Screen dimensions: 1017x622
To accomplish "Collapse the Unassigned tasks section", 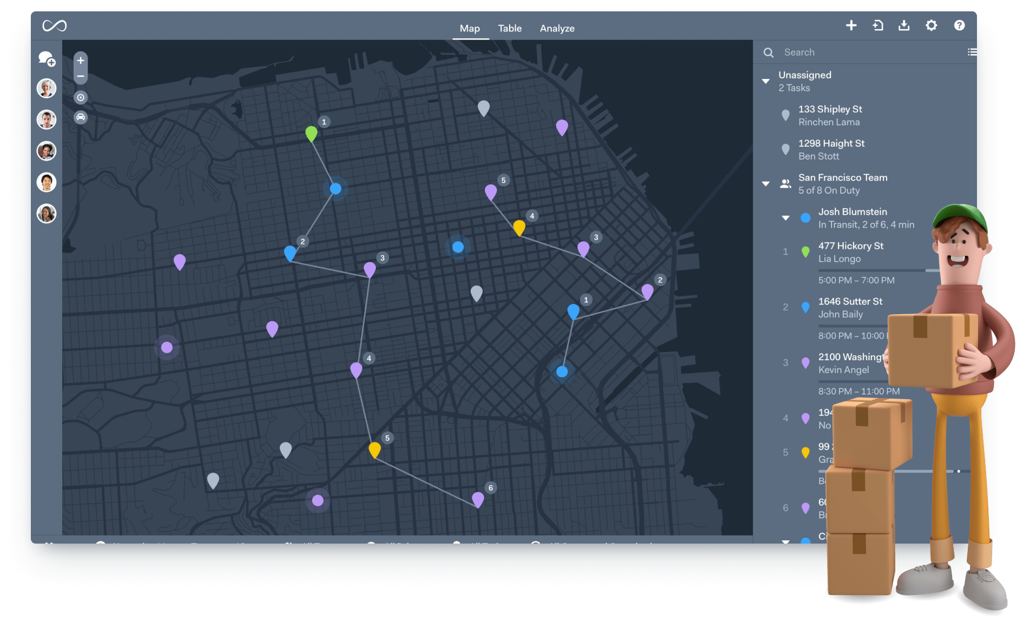I will 767,81.
